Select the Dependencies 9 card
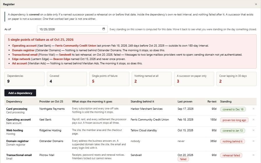Viewport: 261px width, 163px height. click(24, 79)
